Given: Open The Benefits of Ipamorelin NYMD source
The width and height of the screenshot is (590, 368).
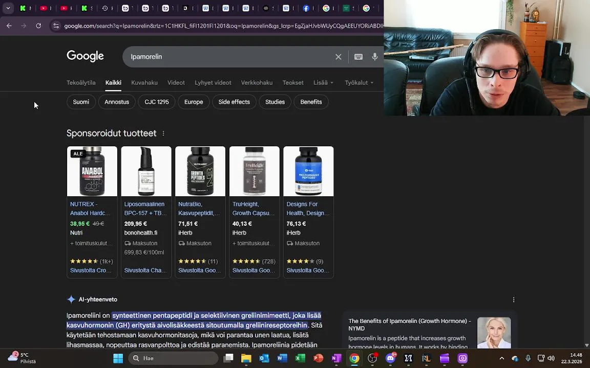Looking at the screenshot, I should tap(410, 325).
